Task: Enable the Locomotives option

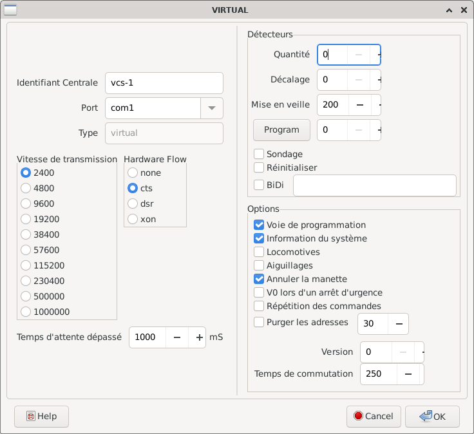Action: click(259, 252)
